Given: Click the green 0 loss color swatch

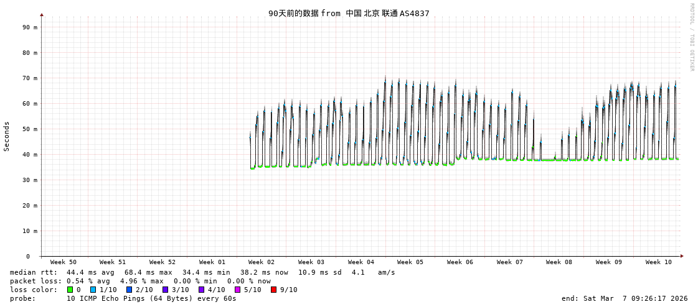Looking at the screenshot, I should click(70, 290).
